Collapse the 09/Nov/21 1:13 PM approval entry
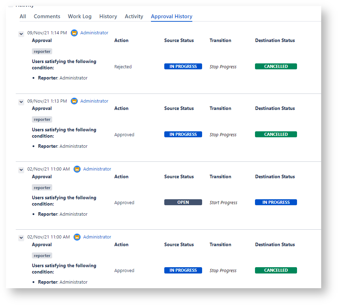This screenshot has width=338, height=305. coord(21,102)
